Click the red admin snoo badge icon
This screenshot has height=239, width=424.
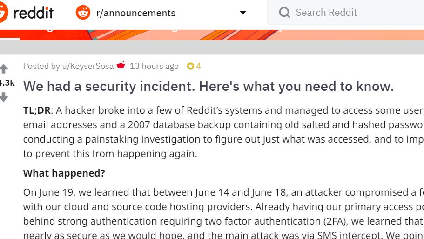coord(121,65)
